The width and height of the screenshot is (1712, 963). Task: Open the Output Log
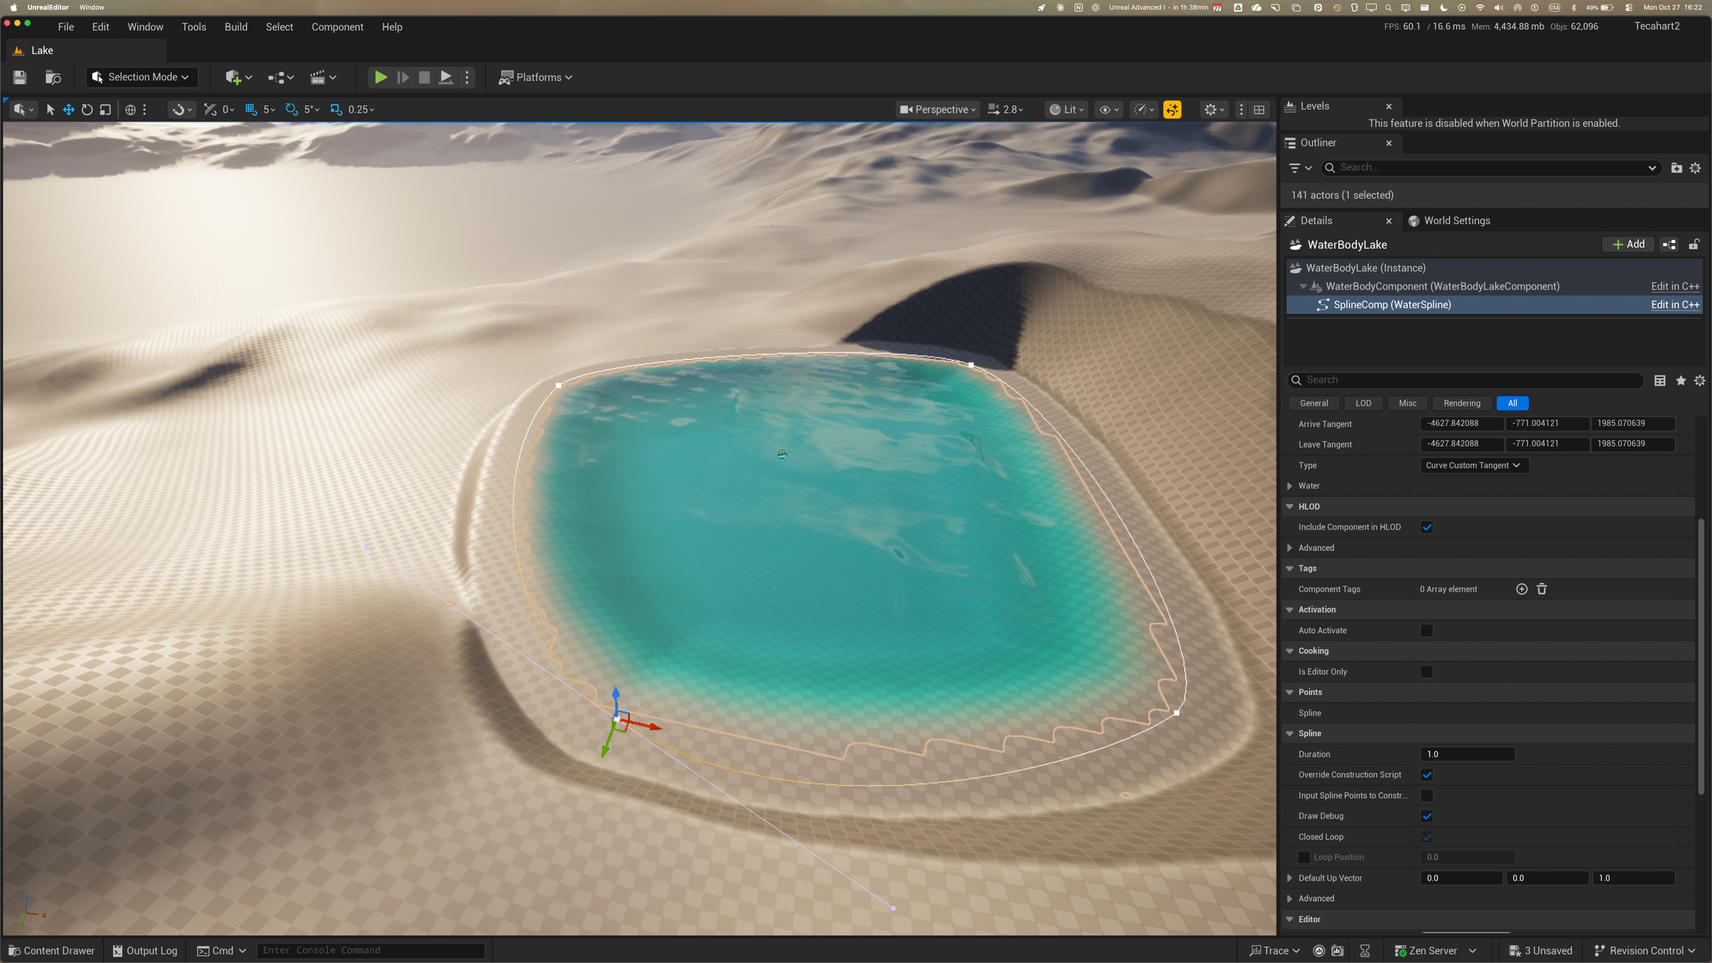tap(145, 951)
